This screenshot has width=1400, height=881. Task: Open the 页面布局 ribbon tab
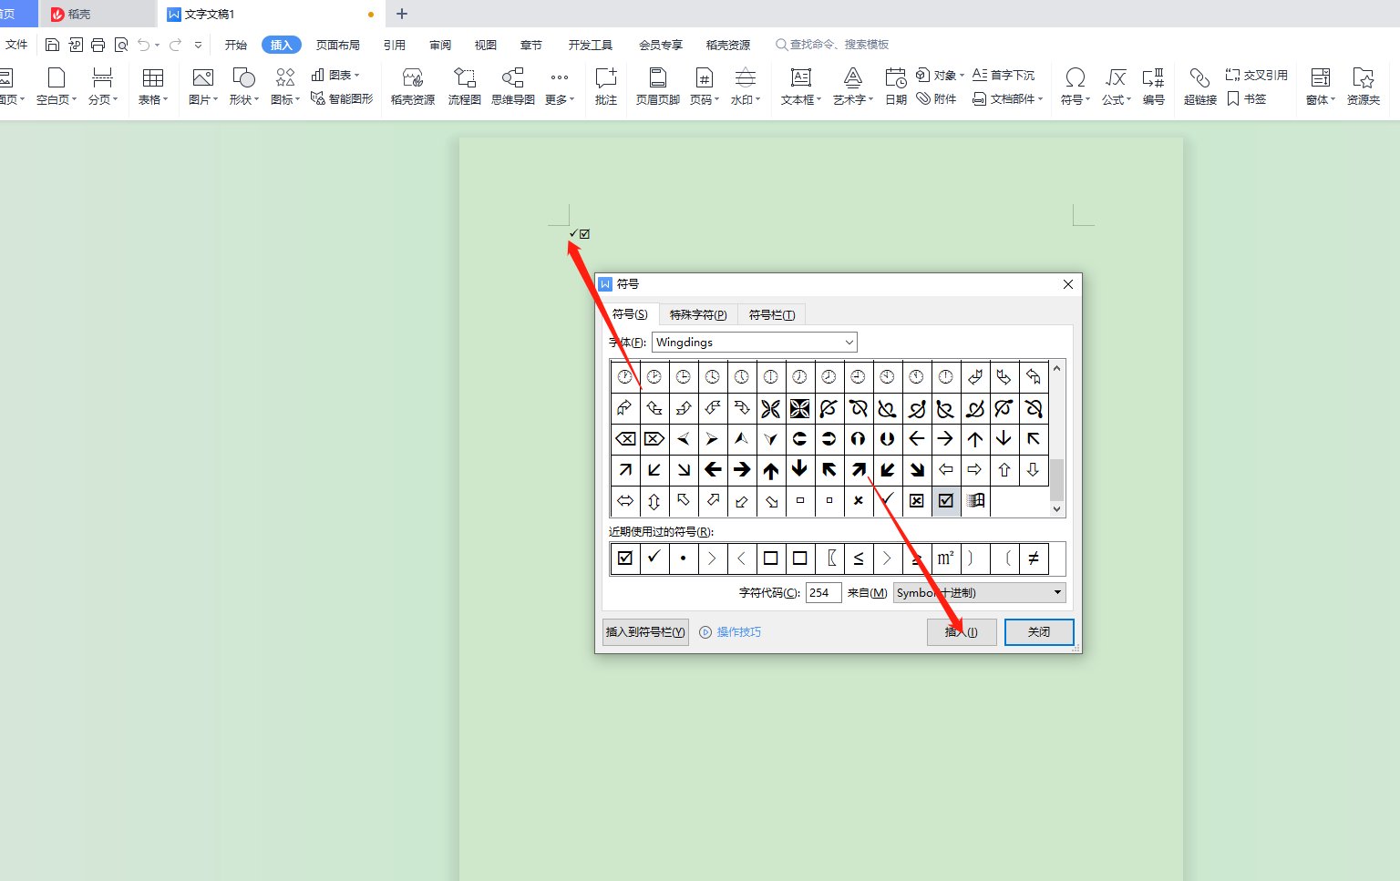pyautogui.click(x=338, y=45)
